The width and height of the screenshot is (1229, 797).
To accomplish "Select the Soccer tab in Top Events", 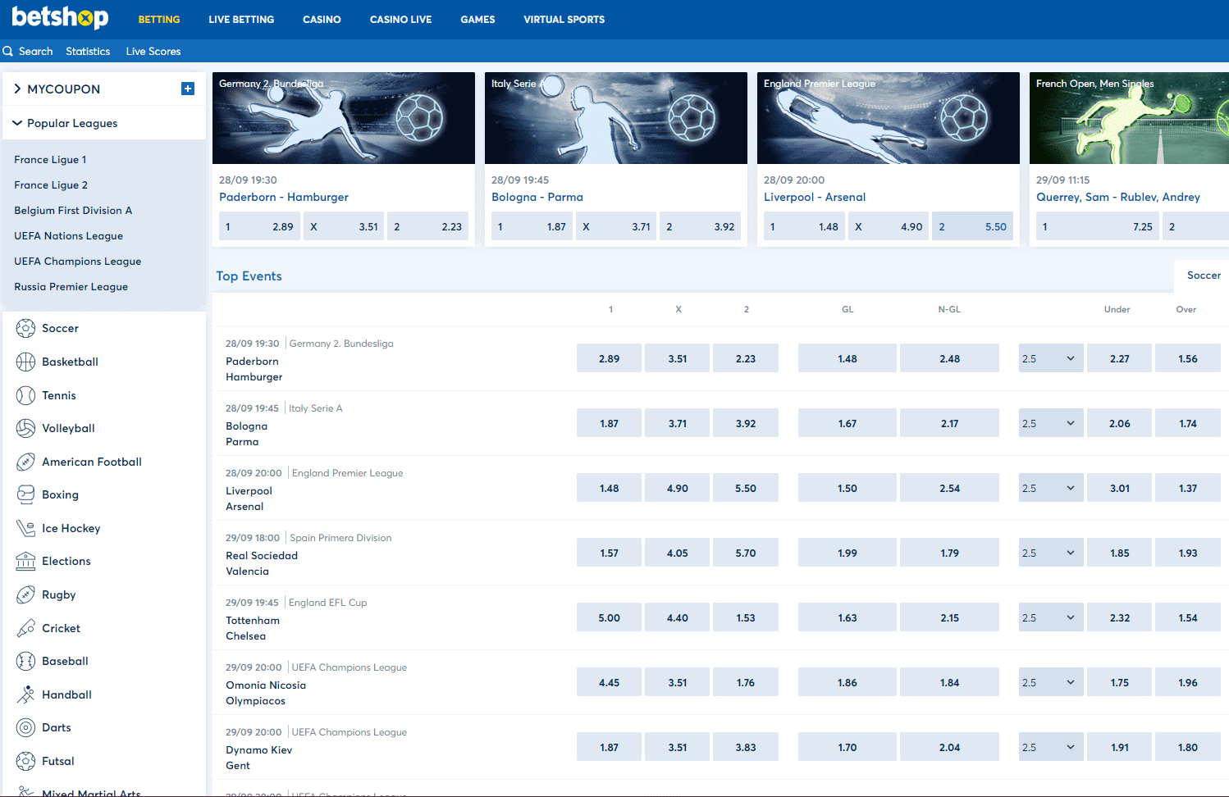I will [1204, 276].
